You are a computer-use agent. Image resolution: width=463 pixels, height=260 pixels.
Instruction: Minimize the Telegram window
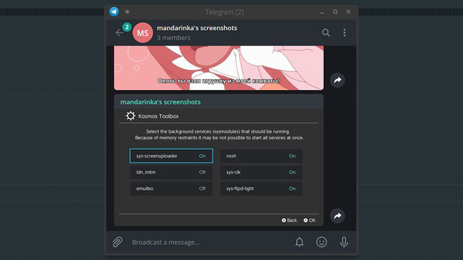322,12
